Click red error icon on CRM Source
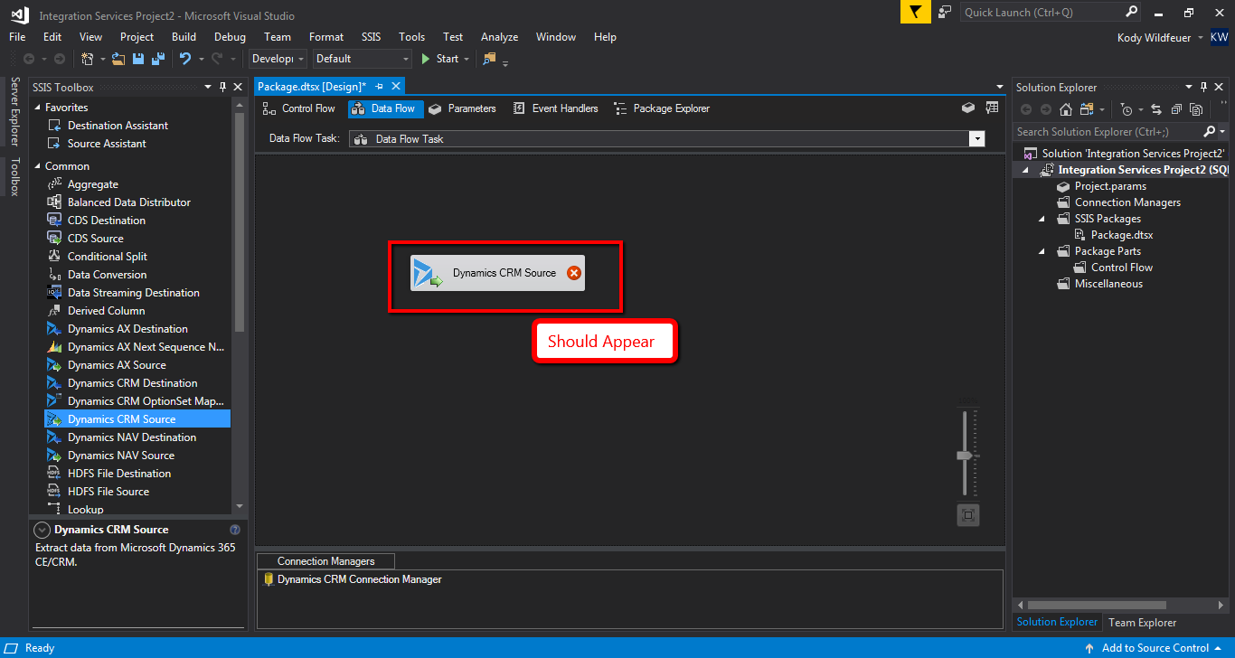Image resolution: width=1235 pixels, height=658 pixels. click(573, 273)
